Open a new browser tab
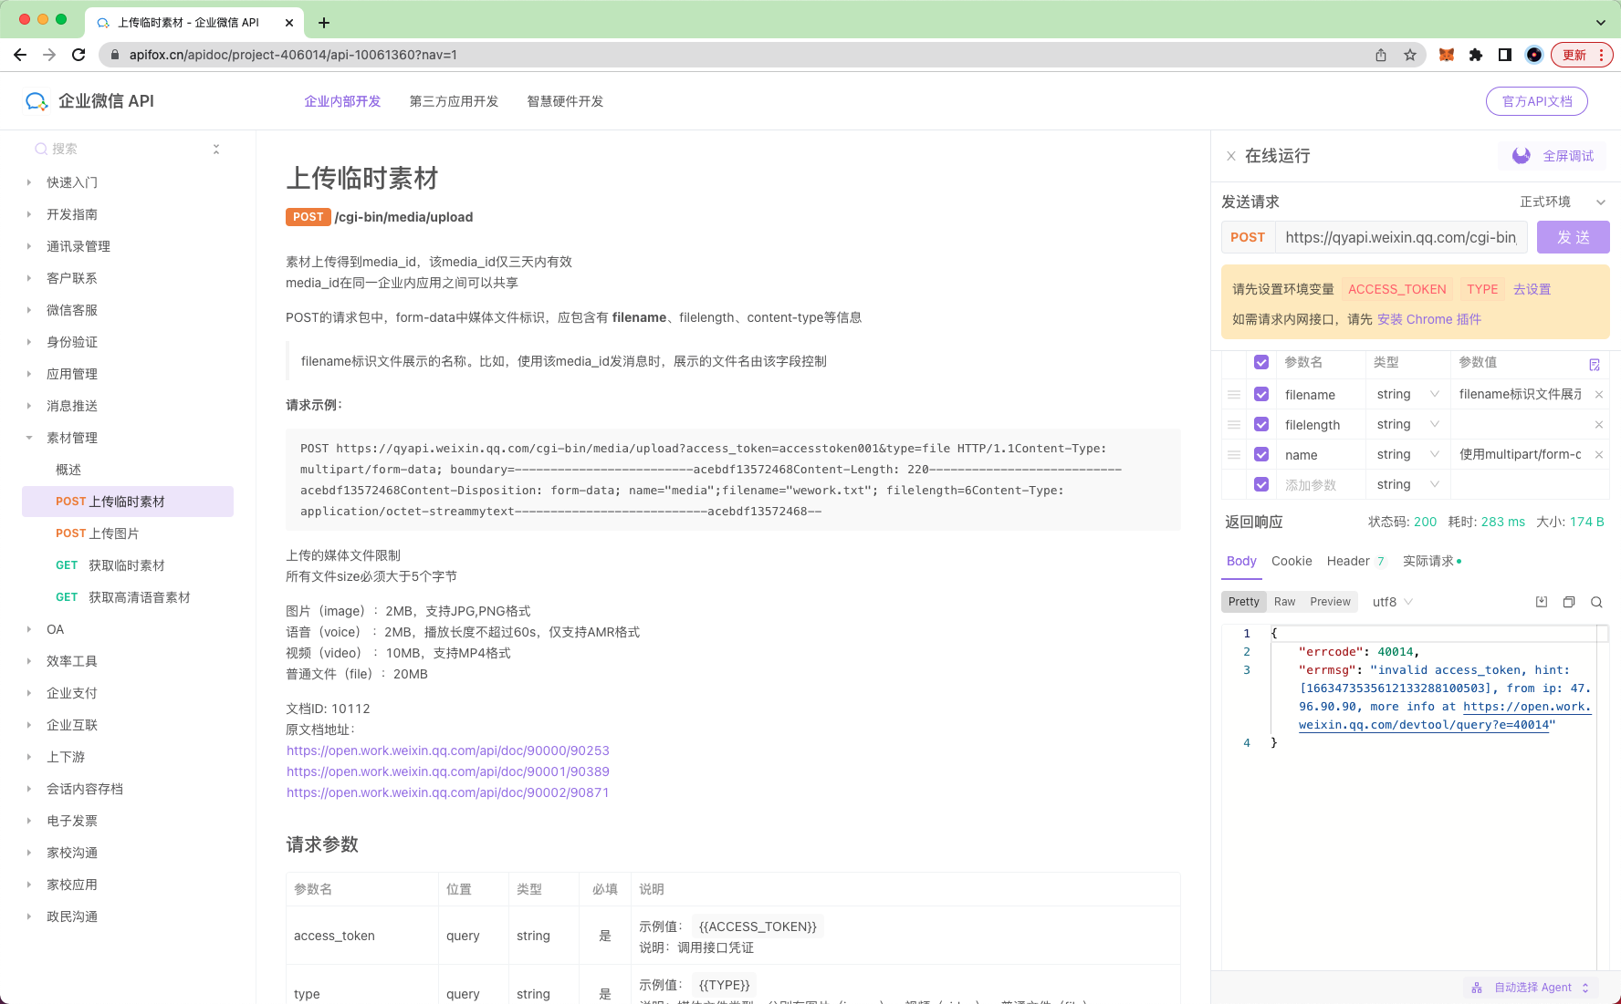The image size is (1621, 1004). [324, 23]
